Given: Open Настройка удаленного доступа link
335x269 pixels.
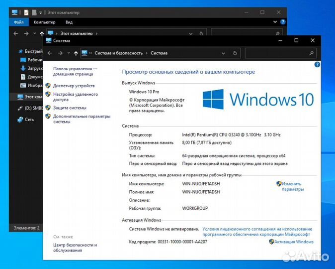Looking at the screenshot, I should pos(75,97).
